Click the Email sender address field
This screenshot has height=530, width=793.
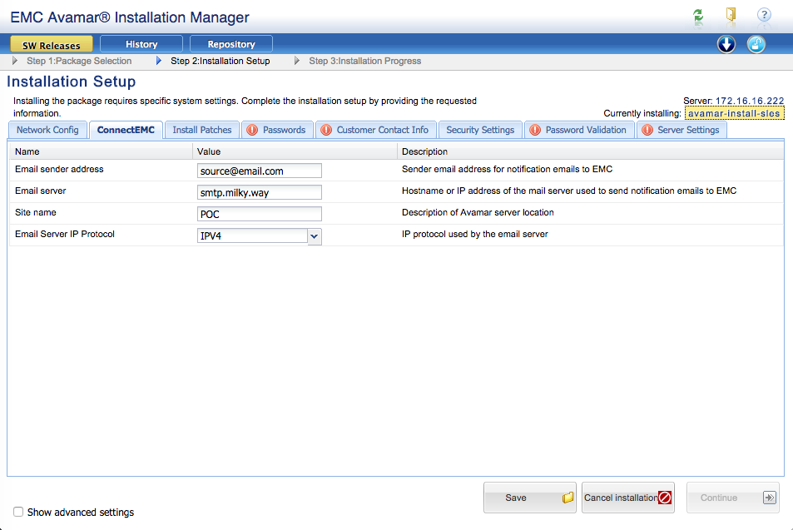click(x=260, y=171)
